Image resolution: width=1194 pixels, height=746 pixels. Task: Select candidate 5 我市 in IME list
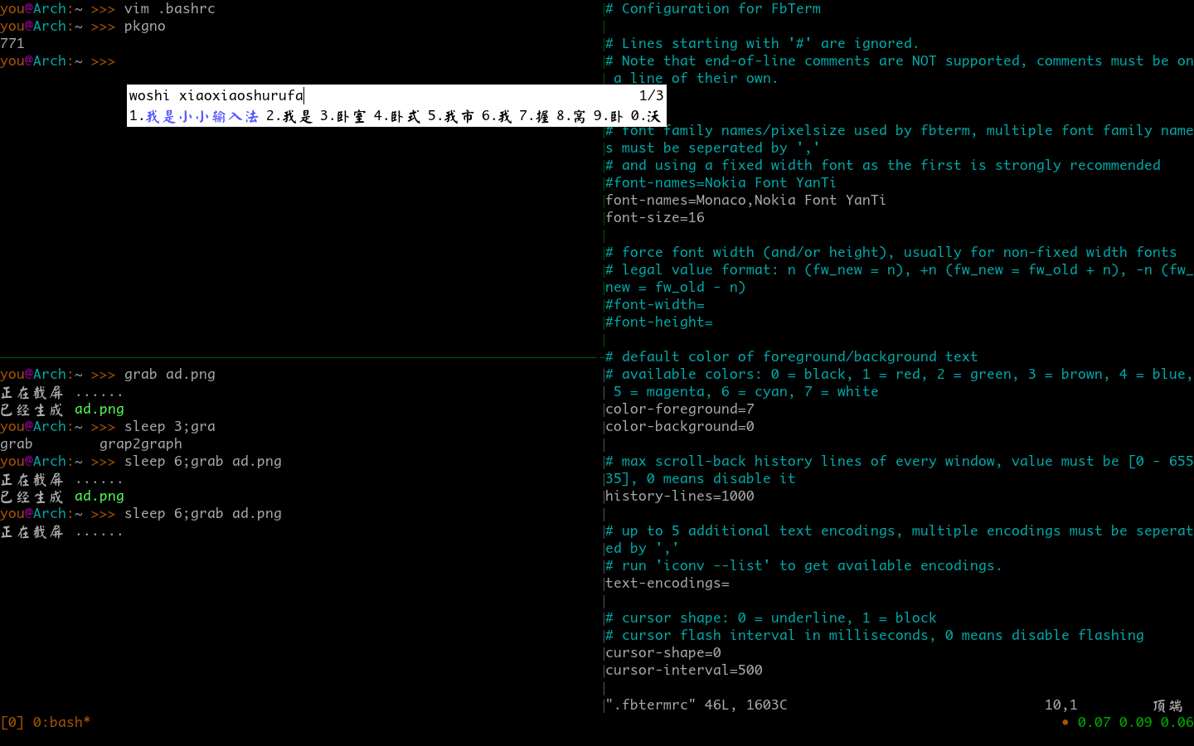click(x=451, y=116)
